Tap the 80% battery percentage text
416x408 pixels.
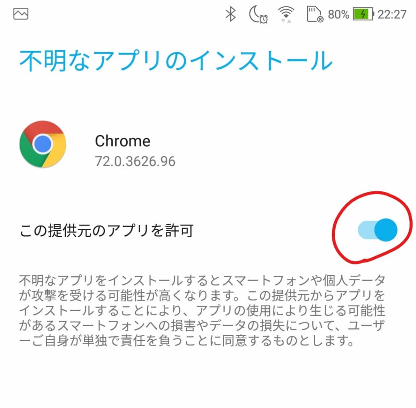(x=338, y=14)
